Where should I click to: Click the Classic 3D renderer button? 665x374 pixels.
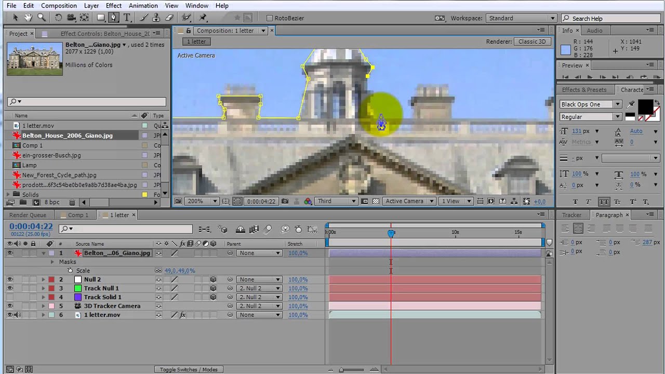tap(532, 42)
